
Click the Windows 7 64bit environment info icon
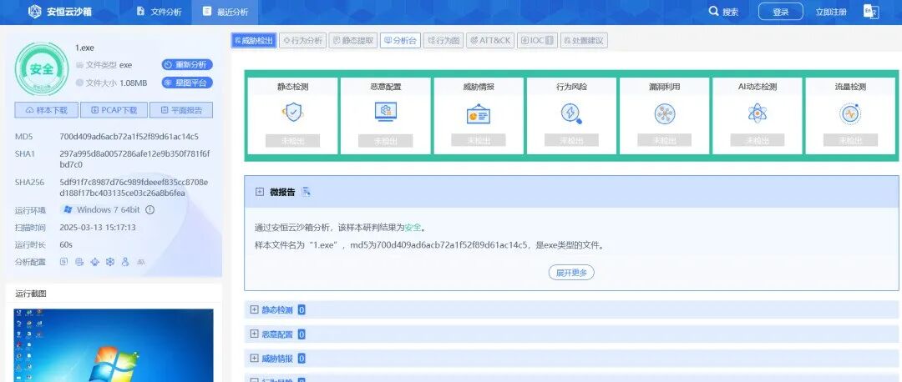click(150, 209)
